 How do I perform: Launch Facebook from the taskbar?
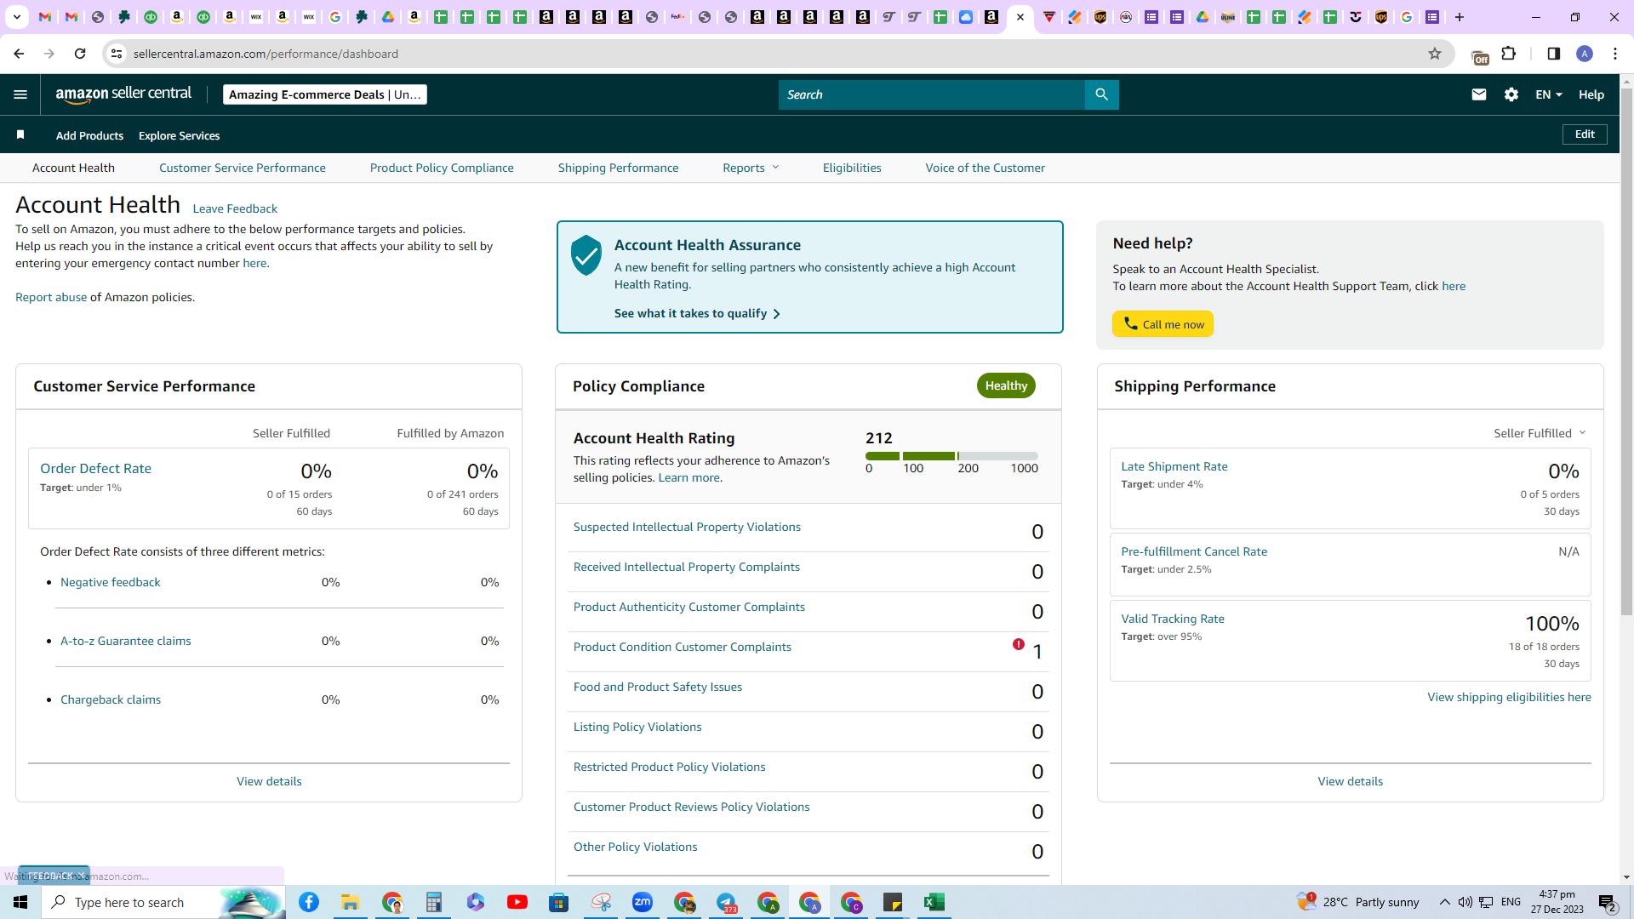coord(309,902)
